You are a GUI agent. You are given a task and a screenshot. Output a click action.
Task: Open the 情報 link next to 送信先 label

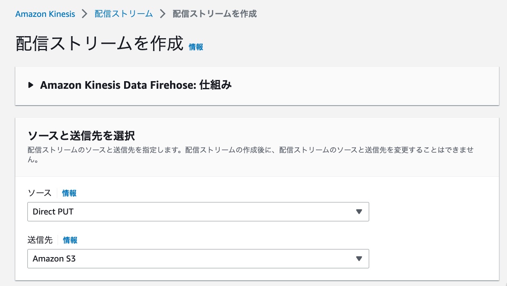coord(70,240)
